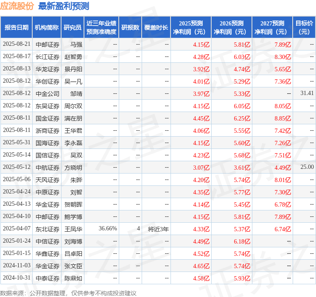Image resolution: width=316 pixels, height=297 pixels.
Task: Click the 应流股份 title text
Action: (x=17, y=6)
